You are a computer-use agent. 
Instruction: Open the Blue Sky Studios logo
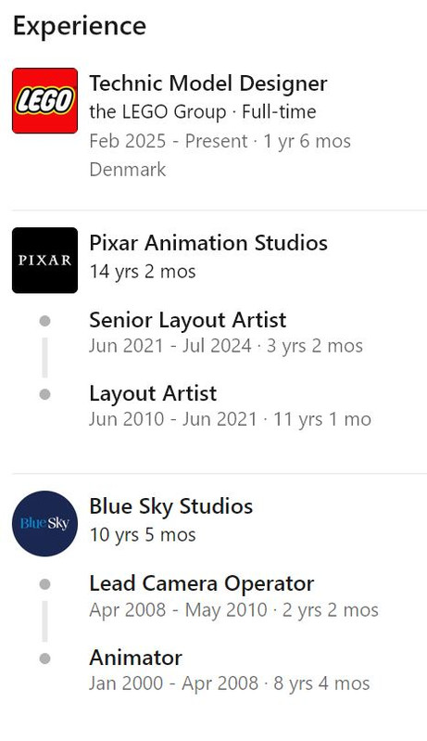click(x=44, y=524)
